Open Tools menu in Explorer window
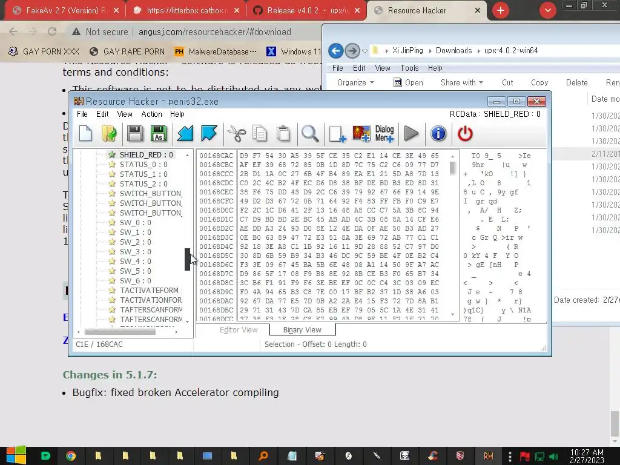This screenshot has width=620, height=465. [409, 68]
